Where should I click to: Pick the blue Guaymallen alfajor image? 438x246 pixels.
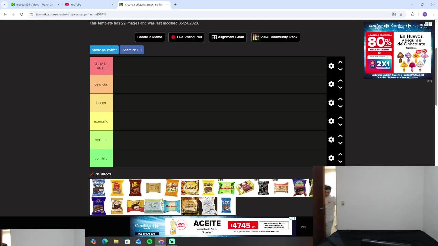pos(171,206)
